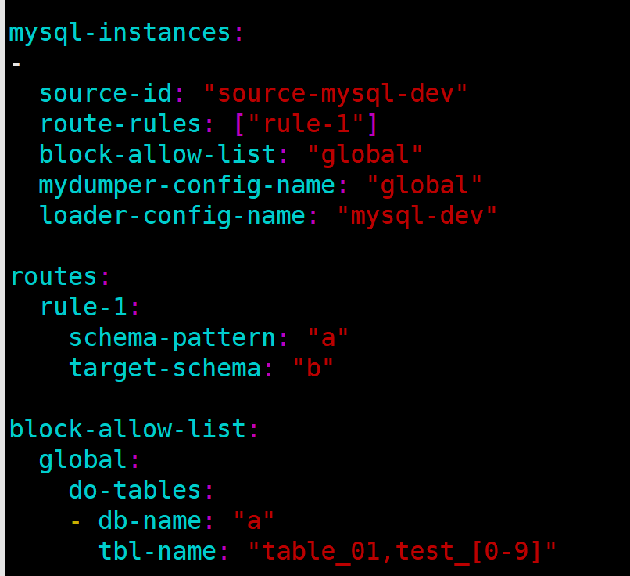Viewport: 630px width, 576px height.
Task: Click the db-name key
Action: click(149, 520)
